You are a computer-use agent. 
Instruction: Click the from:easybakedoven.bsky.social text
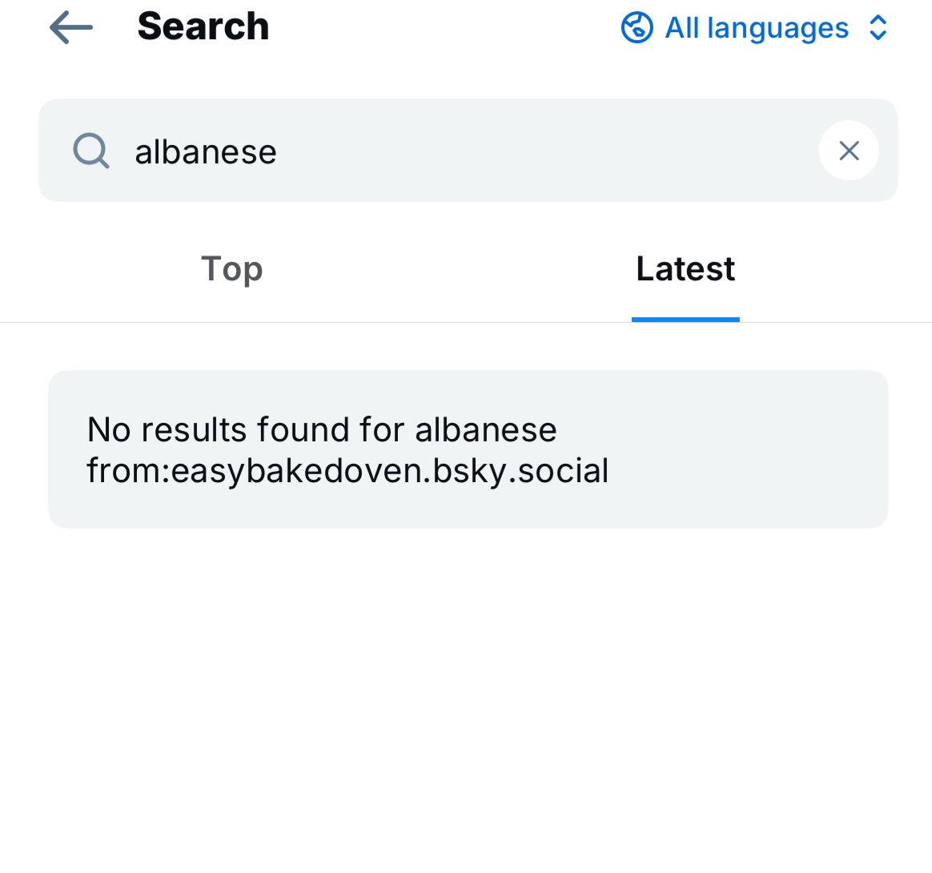[347, 471]
